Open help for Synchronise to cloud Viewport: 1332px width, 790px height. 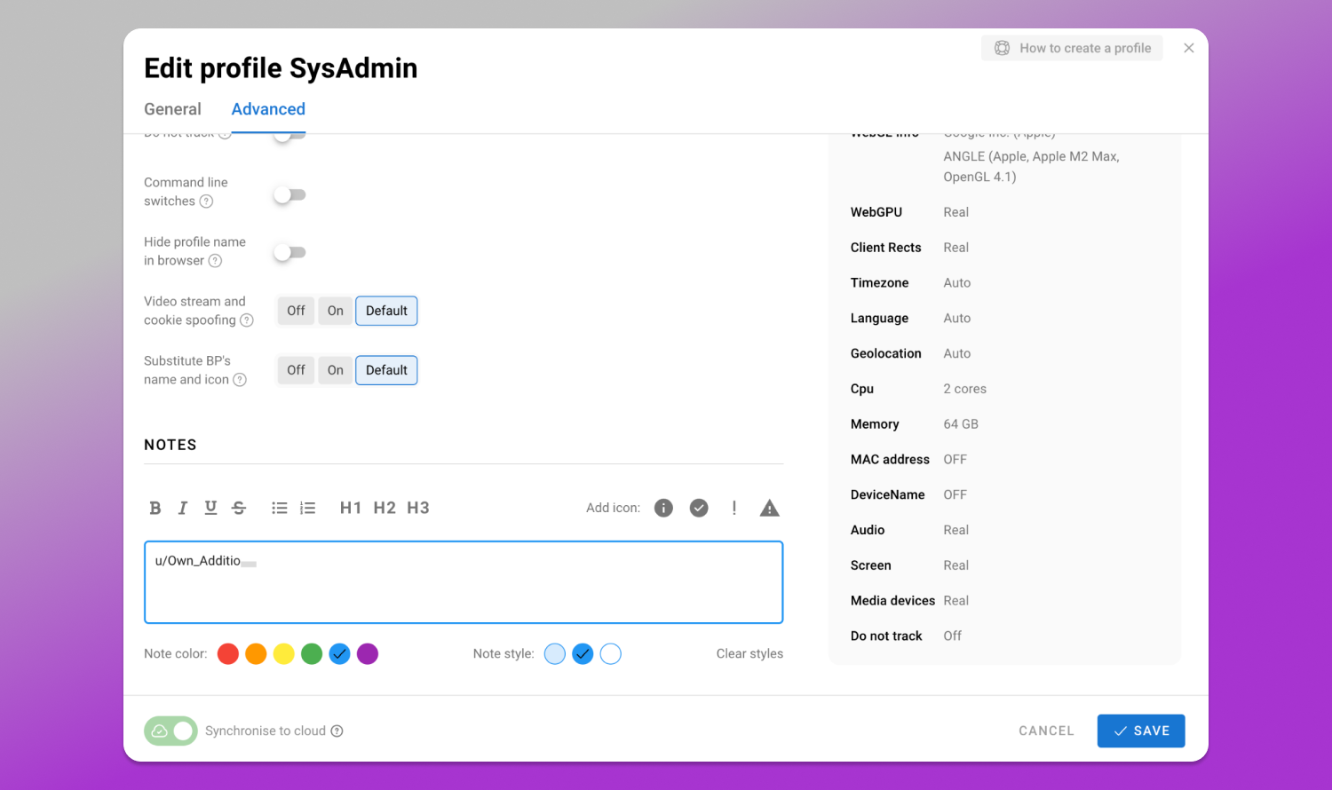click(337, 731)
